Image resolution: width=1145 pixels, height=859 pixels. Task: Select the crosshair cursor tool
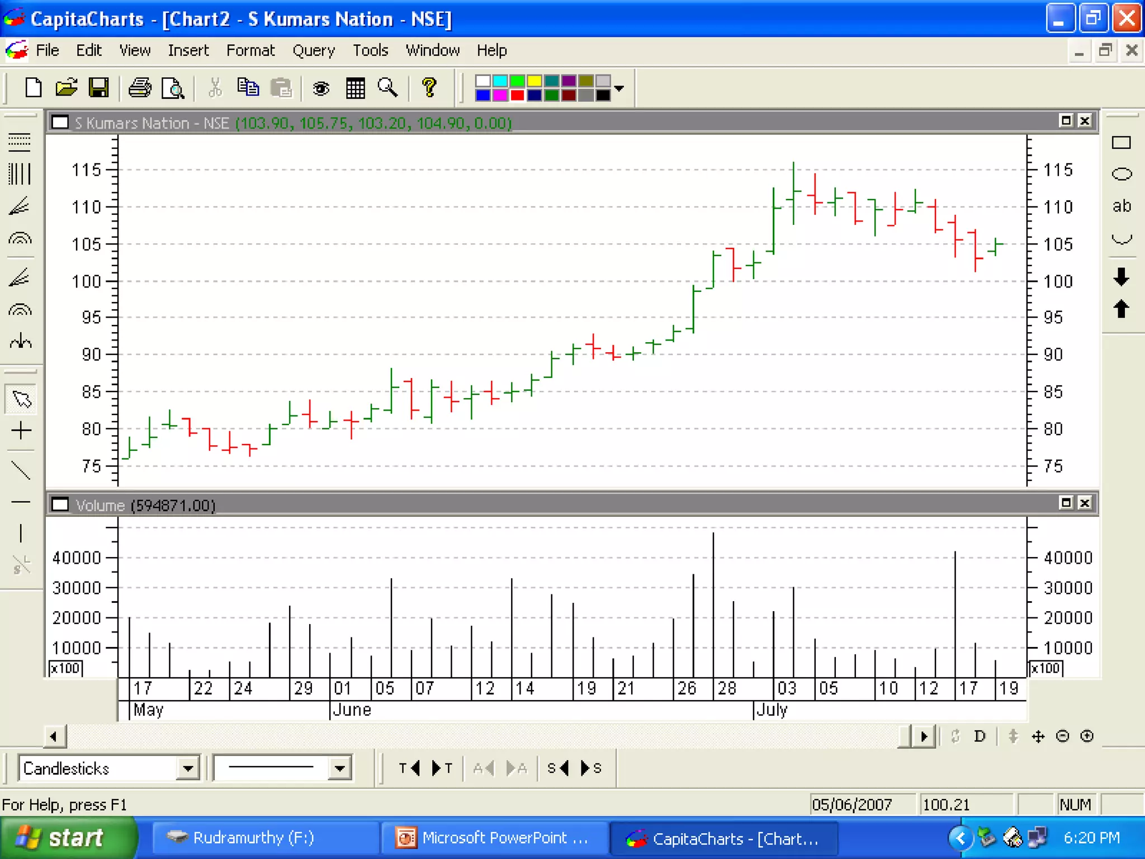click(21, 430)
